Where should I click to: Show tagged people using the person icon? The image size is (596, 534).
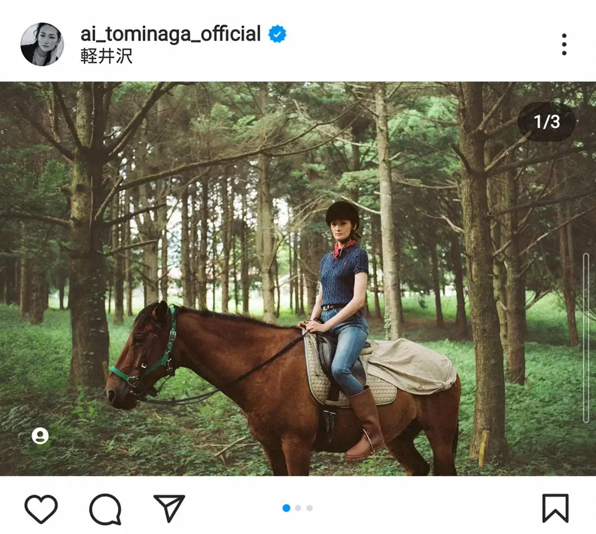click(41, 436)
